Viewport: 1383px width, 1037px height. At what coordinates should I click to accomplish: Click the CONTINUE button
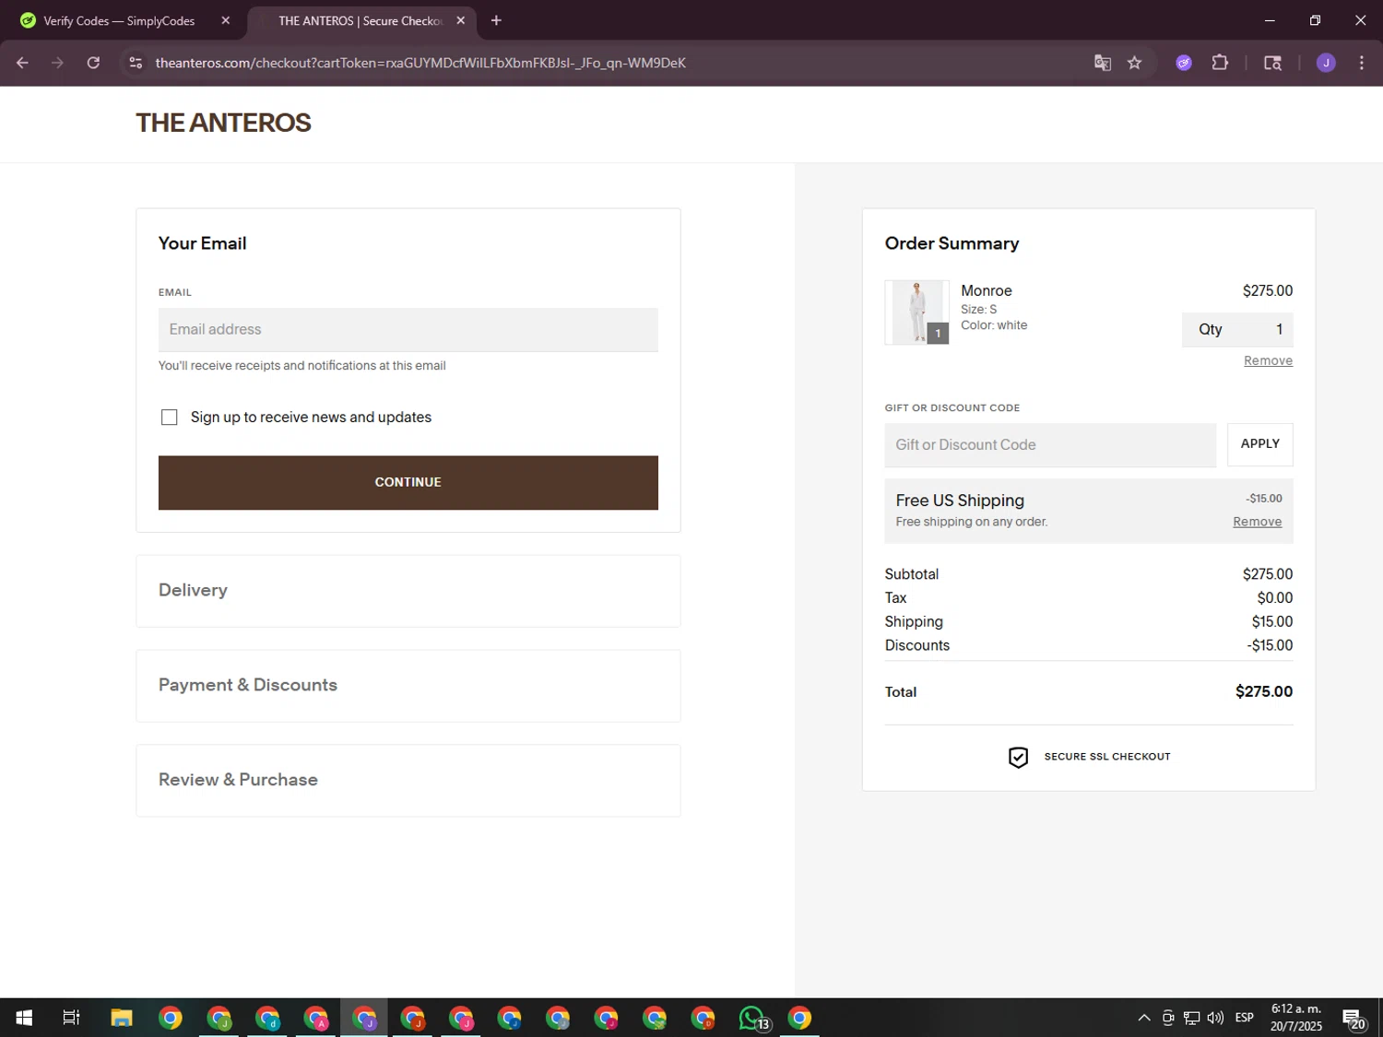(x=408, y=482)
